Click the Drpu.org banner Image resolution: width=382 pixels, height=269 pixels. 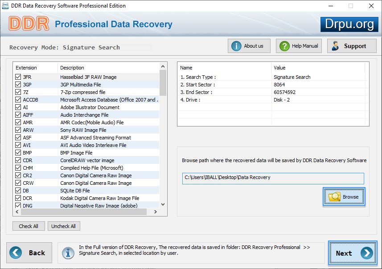(349, 24)
